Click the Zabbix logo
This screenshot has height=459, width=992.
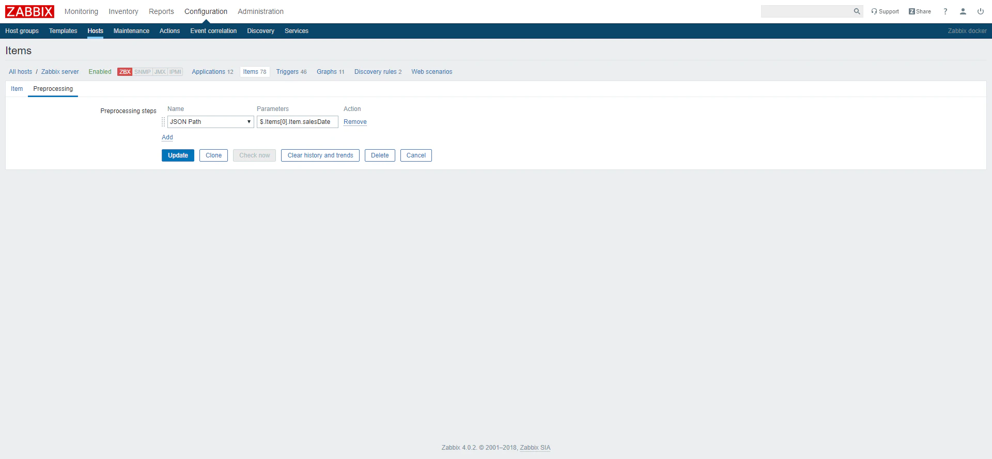coord(29,11)
